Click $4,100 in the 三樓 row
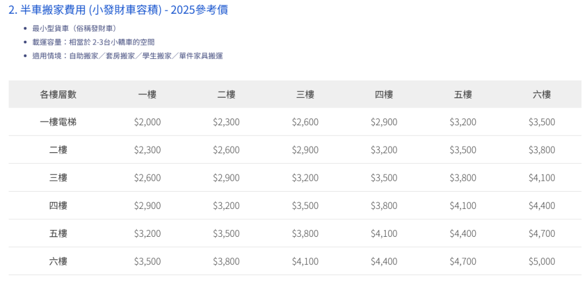 542,178
